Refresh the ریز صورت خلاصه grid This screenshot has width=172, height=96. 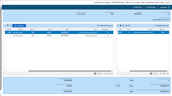11,26
